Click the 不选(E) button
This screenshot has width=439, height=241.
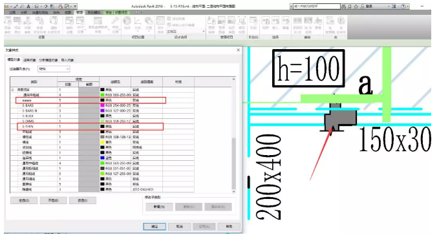(x=53, y=200)
